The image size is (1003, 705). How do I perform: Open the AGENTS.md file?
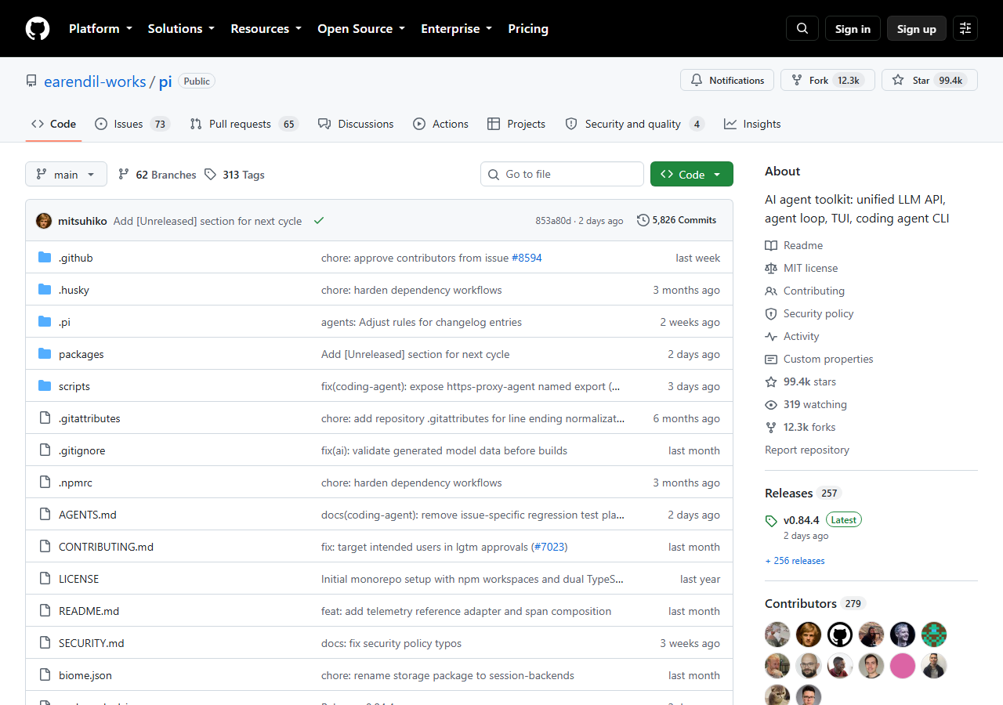point(88,515)
